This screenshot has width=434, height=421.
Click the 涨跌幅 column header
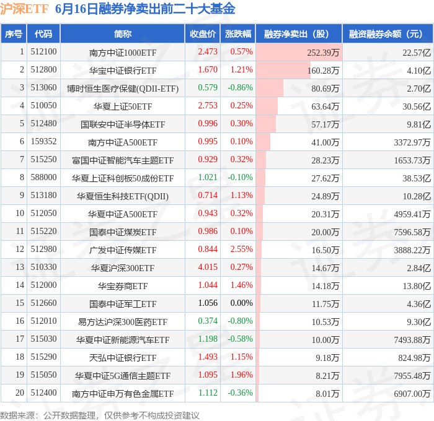coord(238,33)
